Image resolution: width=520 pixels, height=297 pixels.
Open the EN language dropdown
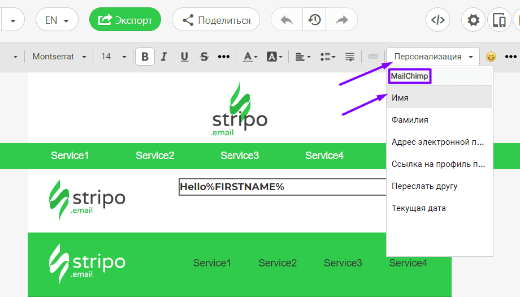click(x=57, y=20)
